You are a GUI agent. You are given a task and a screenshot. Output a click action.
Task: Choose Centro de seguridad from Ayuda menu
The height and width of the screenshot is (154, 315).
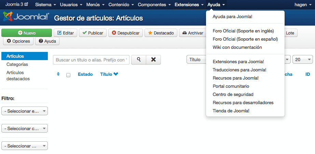pyautogui.click(x=233, y=94)
